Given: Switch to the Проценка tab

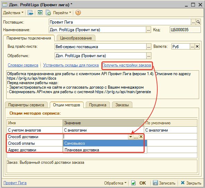Looking at the screenshot, I should pyautogui.click(x=98, y=105).
